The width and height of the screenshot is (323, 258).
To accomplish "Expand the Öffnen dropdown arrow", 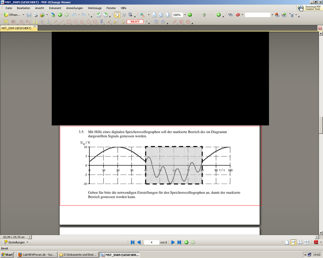I will coord(23,15).
